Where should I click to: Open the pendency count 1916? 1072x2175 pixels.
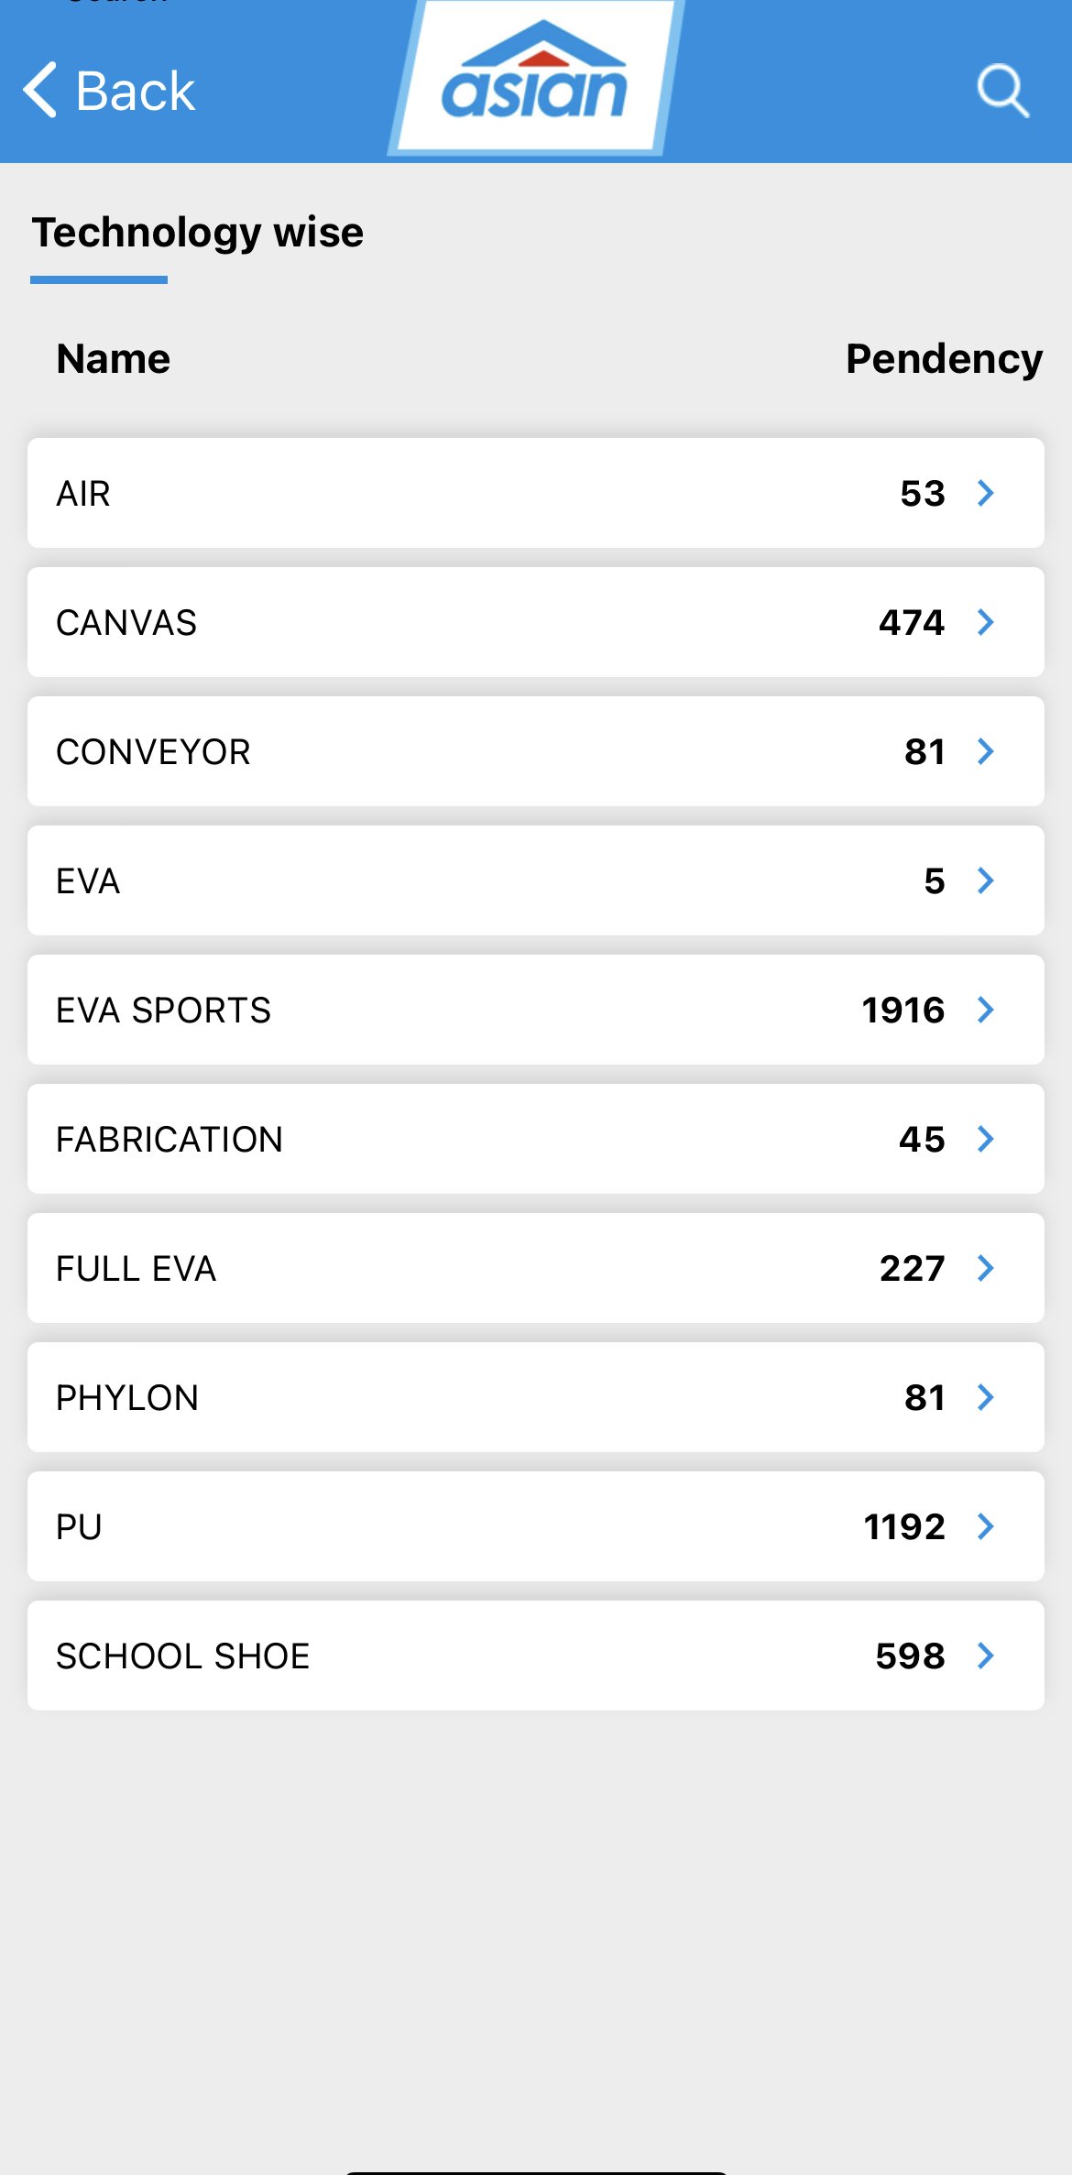(902, 1010)
